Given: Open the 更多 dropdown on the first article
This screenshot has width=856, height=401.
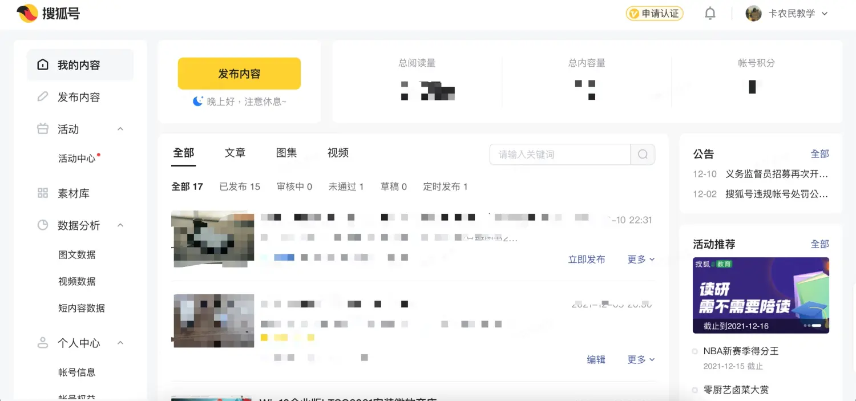Looking at the screenshot, I should pos(639,259).
